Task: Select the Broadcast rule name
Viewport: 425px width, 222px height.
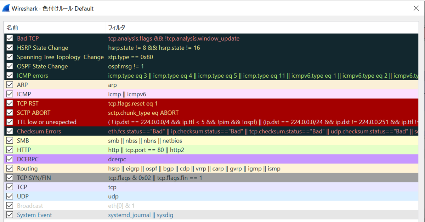Action: (30, 206)
